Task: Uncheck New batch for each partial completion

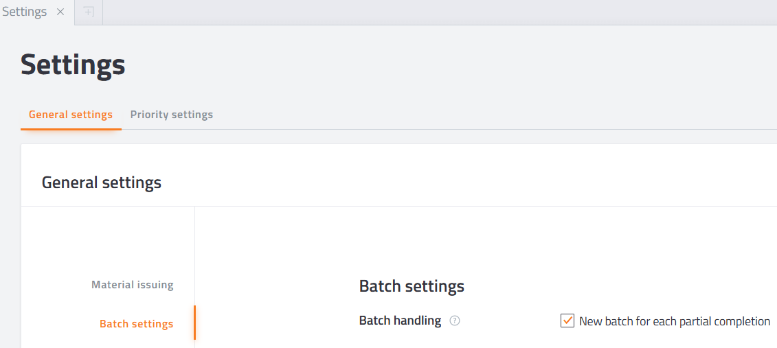Action: coord(567,321)
